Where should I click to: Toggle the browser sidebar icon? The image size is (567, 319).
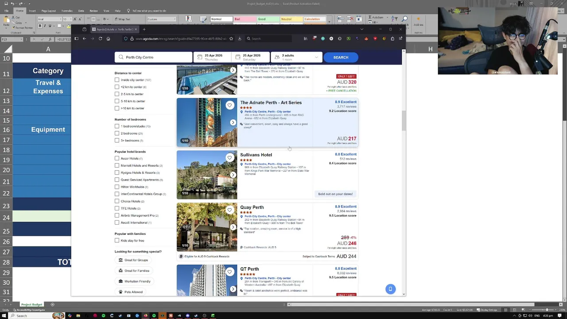(76, 39)
